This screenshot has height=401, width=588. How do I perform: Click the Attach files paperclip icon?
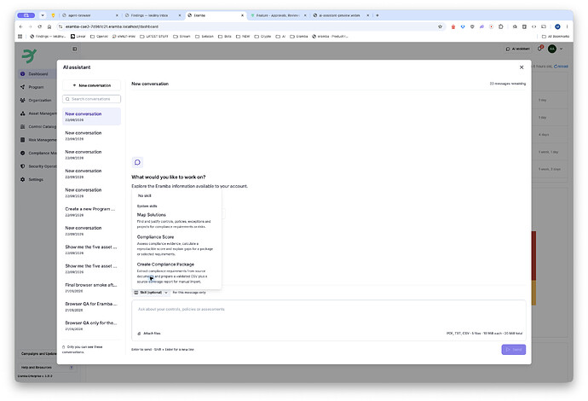pos(139,334)
